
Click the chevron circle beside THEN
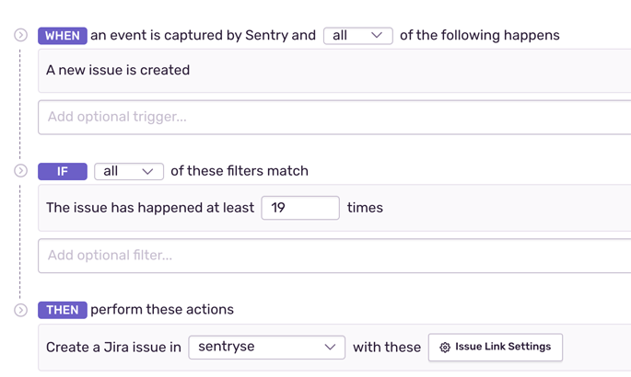20,310
